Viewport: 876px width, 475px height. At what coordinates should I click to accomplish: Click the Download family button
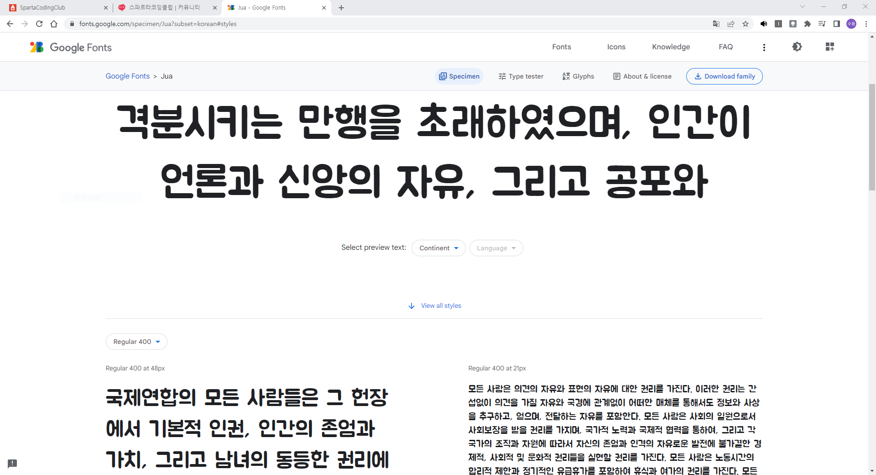[x=725, y=76]
